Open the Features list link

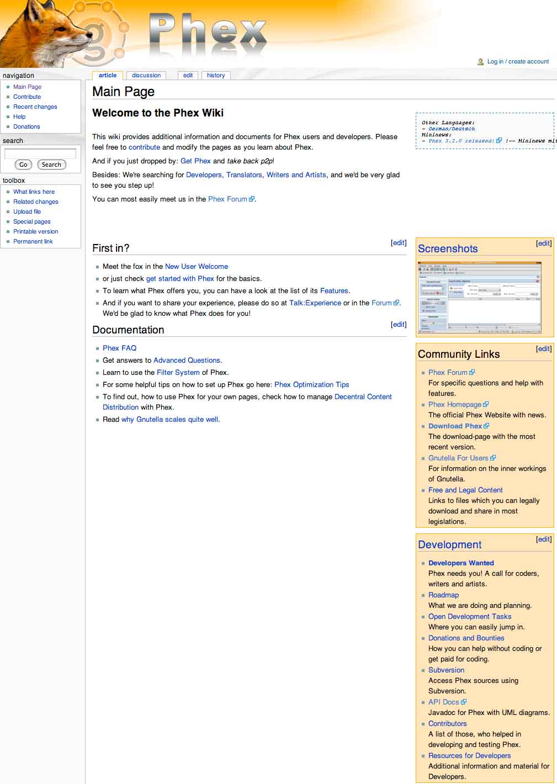pyautogui.click(x=334, y=291)
